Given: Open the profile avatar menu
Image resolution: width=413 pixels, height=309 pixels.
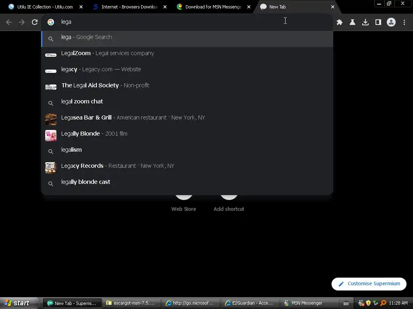Looking at the screenshot, I should [391, 22].
